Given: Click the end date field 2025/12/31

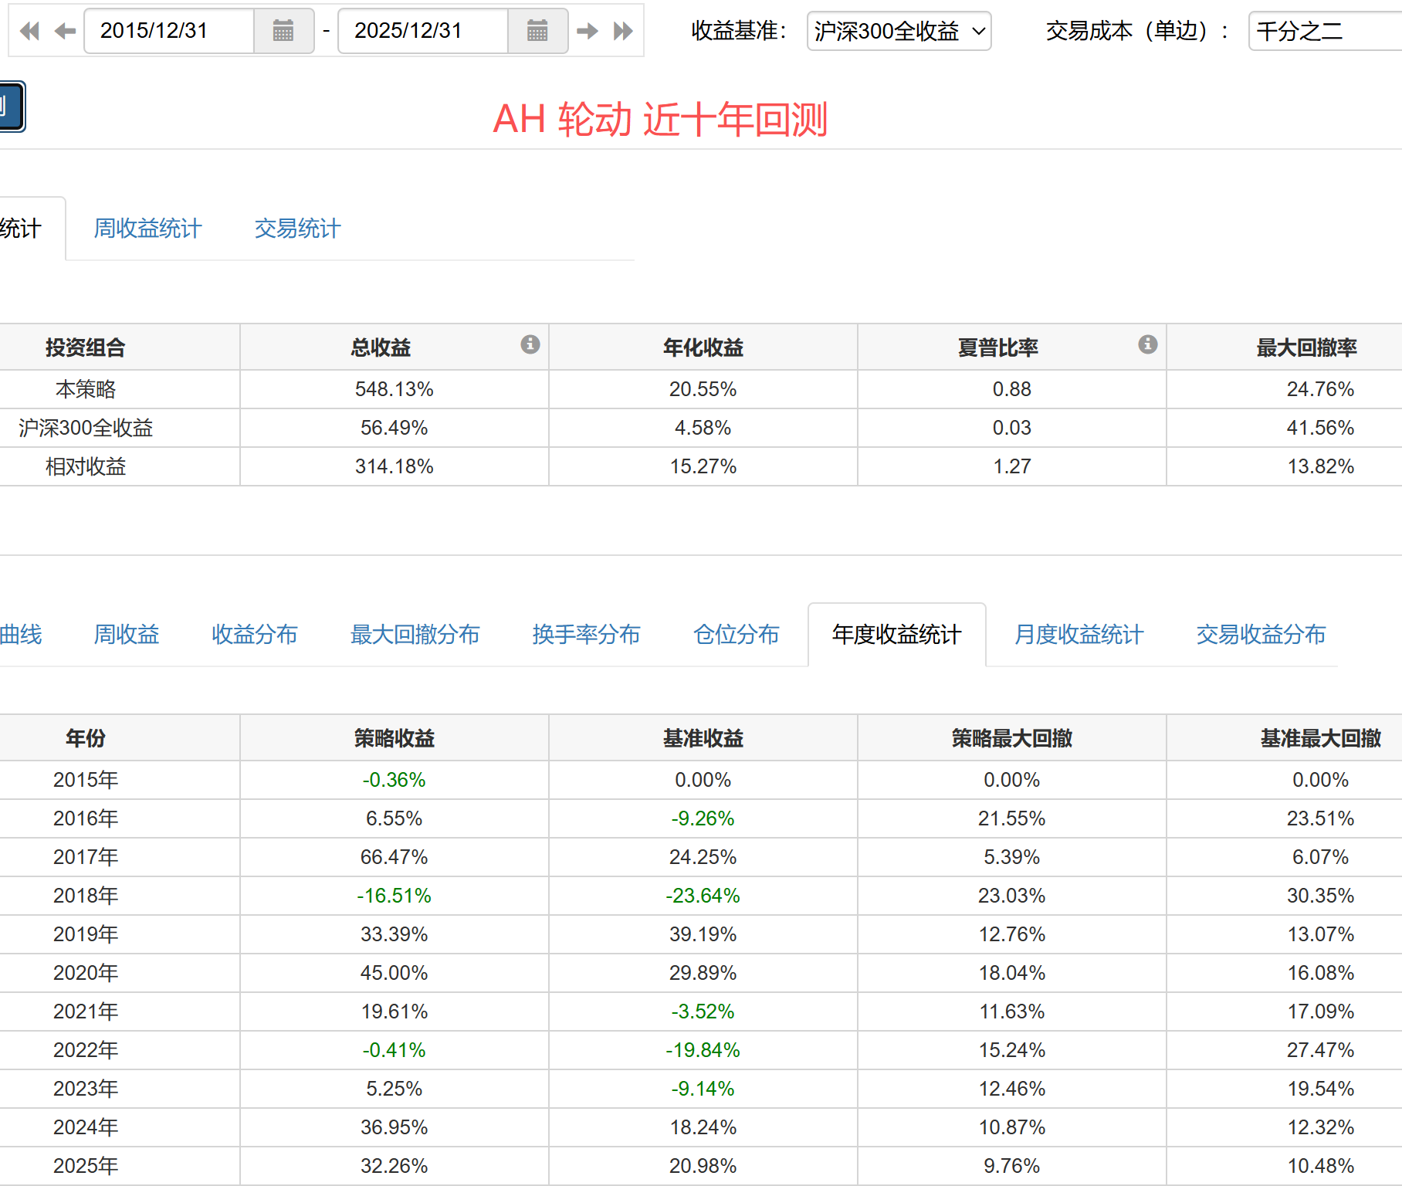Looking at the screenshot, I should pyautogui.click(x=422, y=31).
